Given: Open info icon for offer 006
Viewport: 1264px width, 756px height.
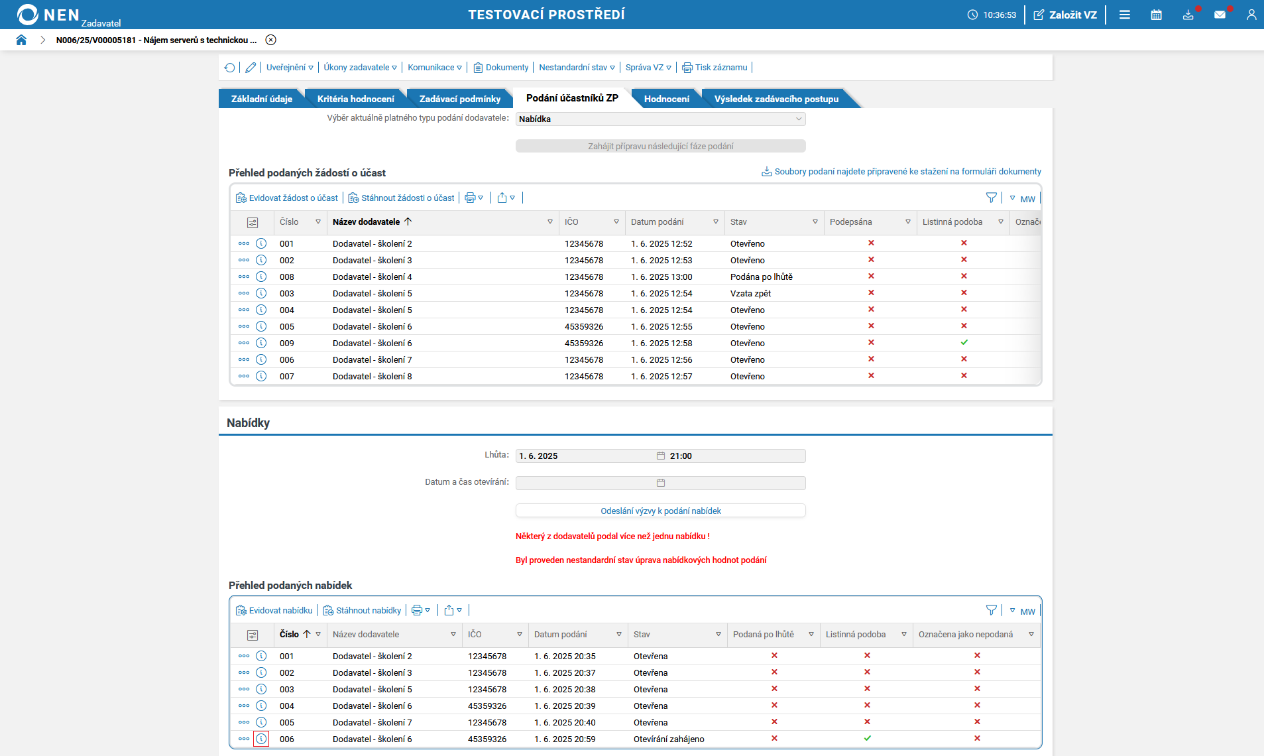Looking at the screenshot, I should click(x=261, y=739).
